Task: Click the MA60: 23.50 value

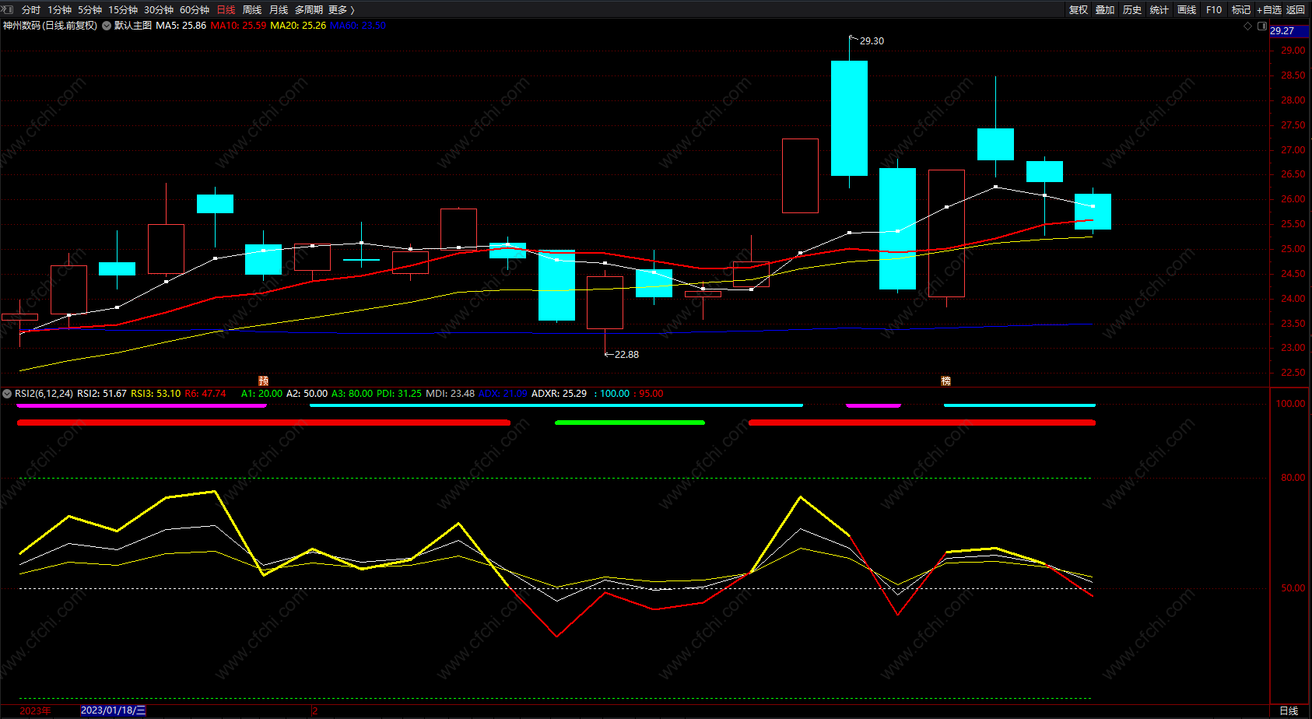Action: click(x=358, y=26)
